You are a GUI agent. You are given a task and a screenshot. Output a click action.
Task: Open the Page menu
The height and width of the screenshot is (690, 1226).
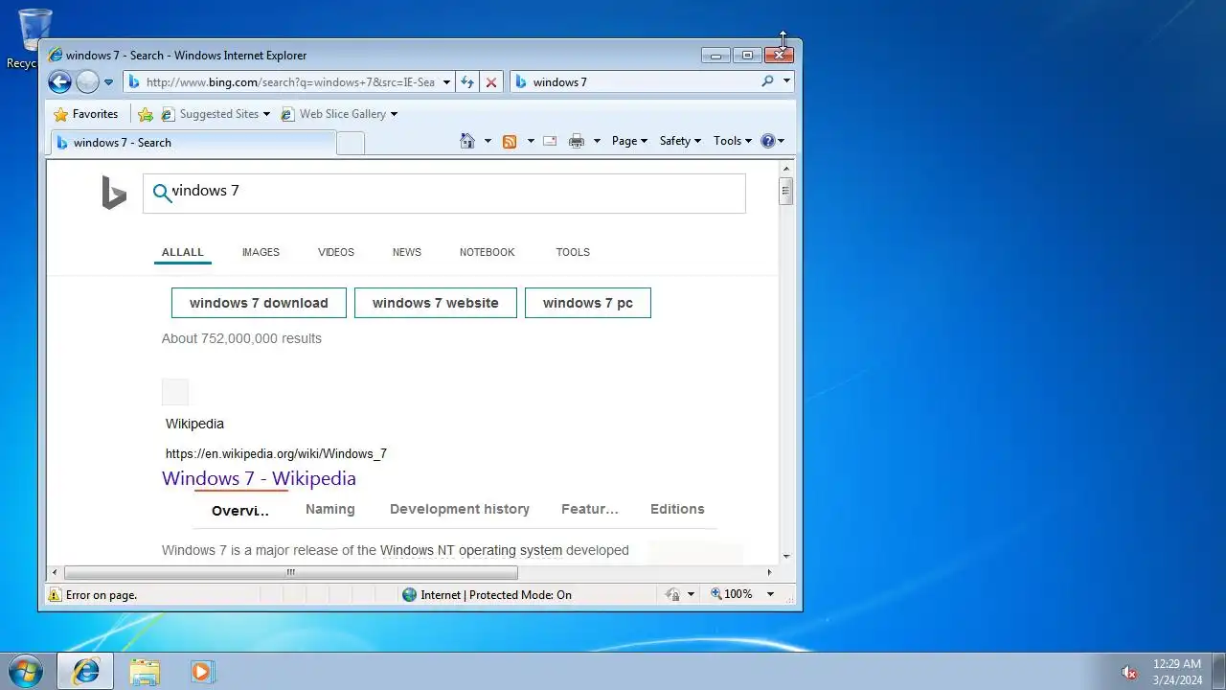click(629, 141)
